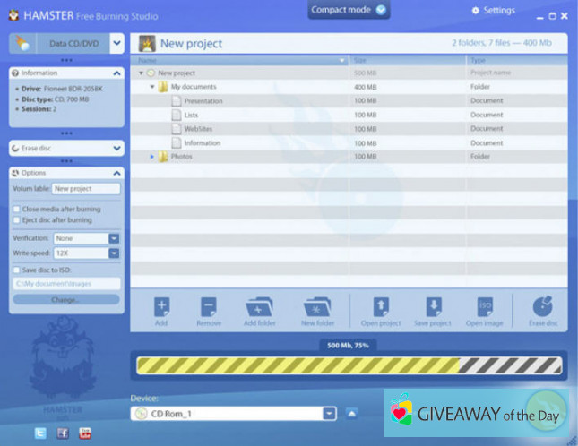Image resolution: width=578 pixels, height=446 pixels.
Task: Open the Verification dropdown
Action: coord(114,238)
